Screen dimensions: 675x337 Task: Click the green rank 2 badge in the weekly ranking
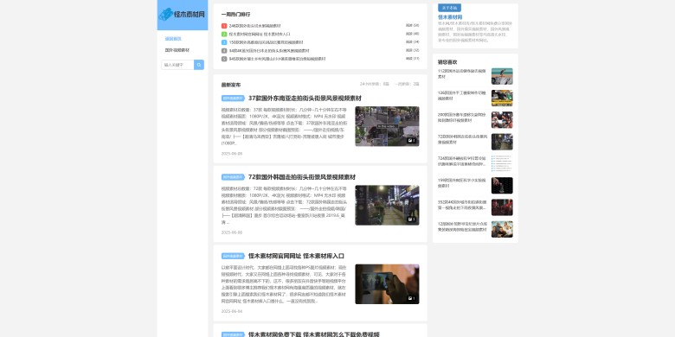coord(224,34)
